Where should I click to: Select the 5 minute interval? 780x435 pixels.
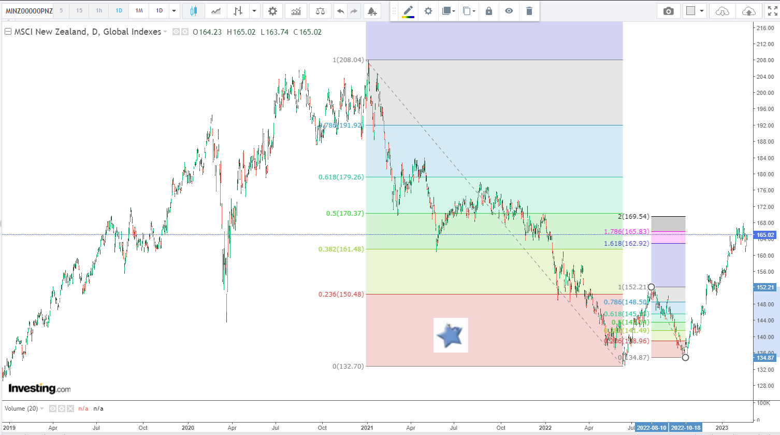[x=61, y=11]
